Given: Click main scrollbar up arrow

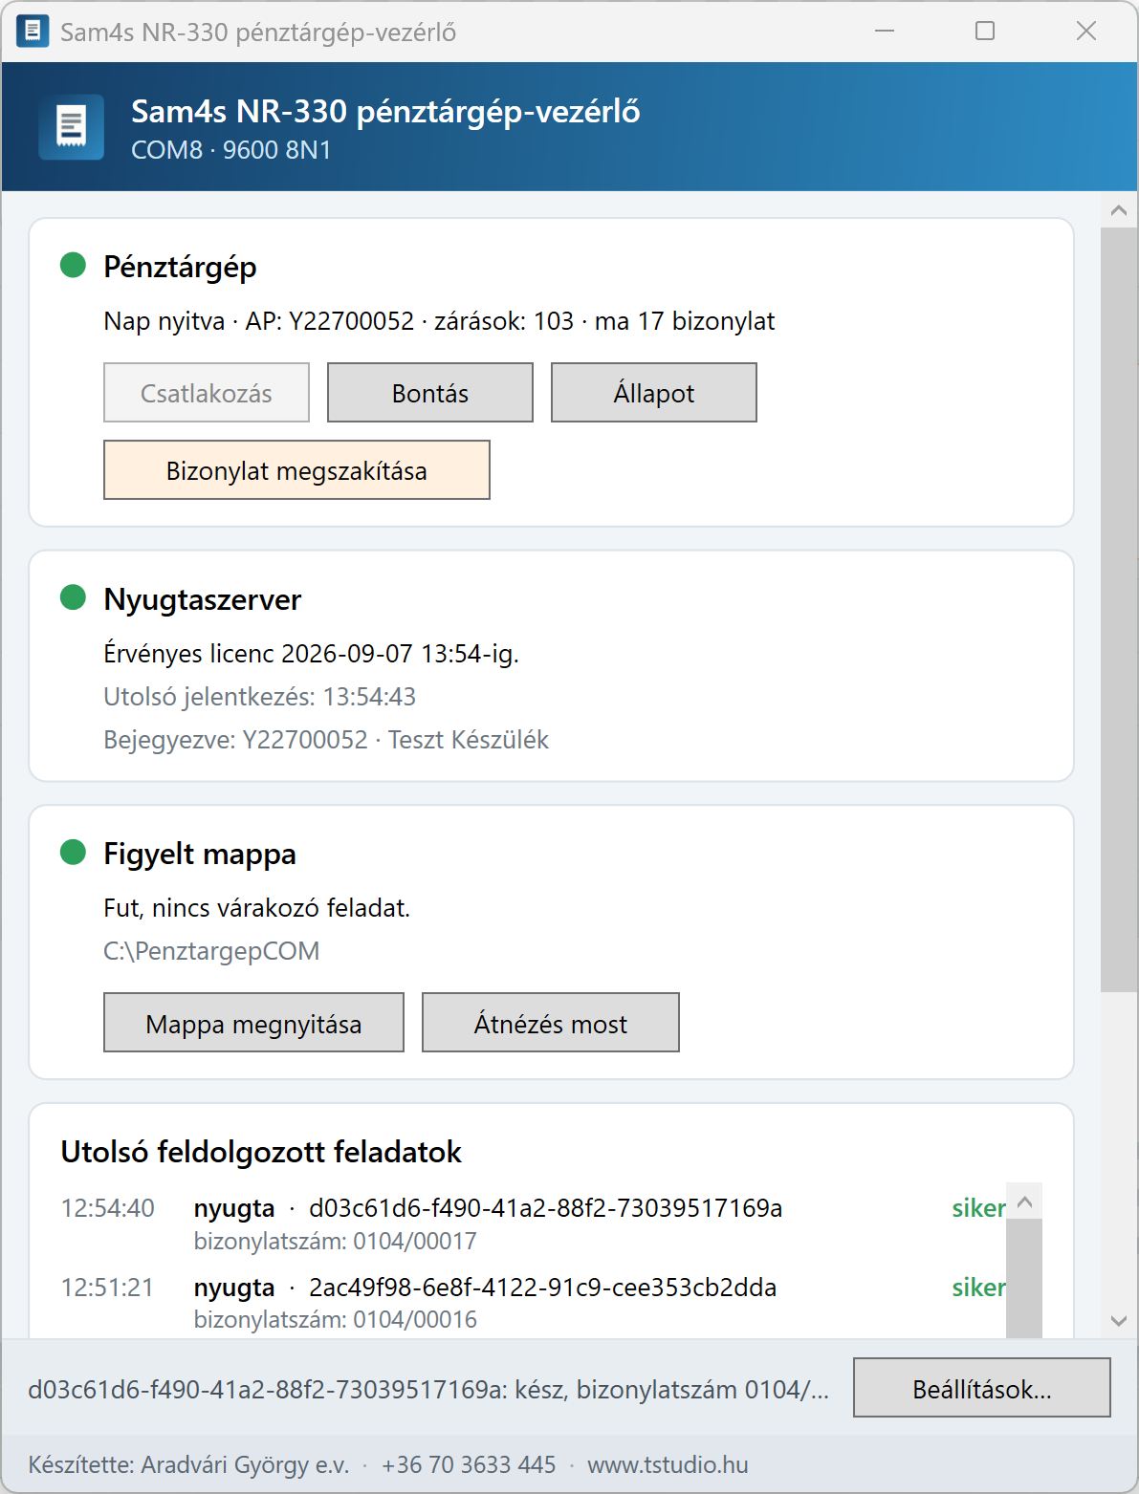Looking at the screenshot, I should coord(1119,211).
